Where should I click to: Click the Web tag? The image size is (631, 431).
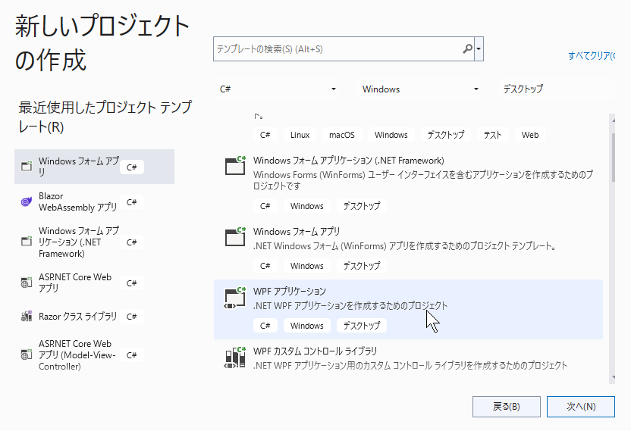tap(530, 135)
